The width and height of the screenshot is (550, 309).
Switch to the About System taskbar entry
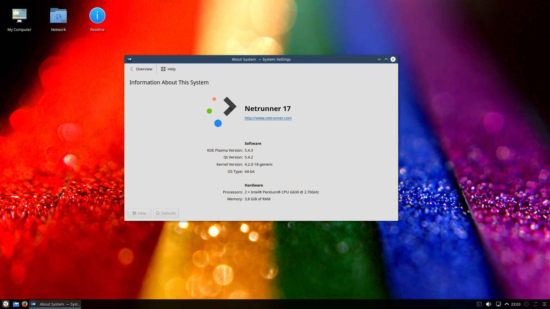click(x=55, y=304)
